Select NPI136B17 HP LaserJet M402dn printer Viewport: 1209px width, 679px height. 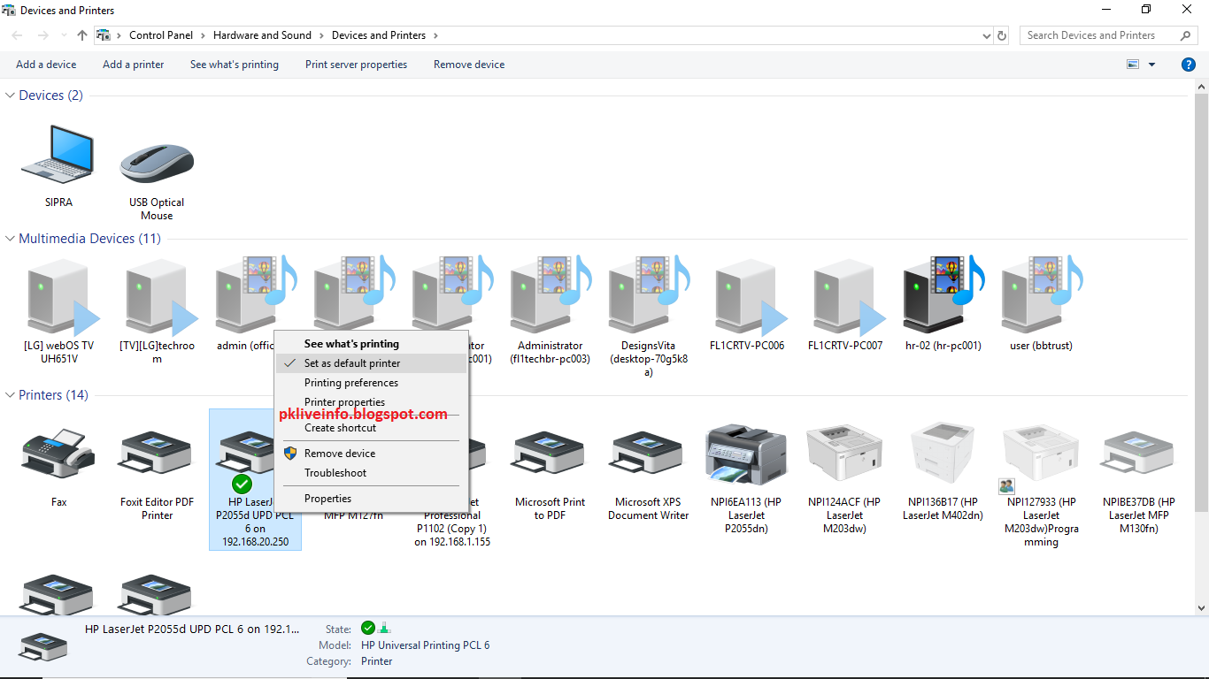[x=943, y=453]
